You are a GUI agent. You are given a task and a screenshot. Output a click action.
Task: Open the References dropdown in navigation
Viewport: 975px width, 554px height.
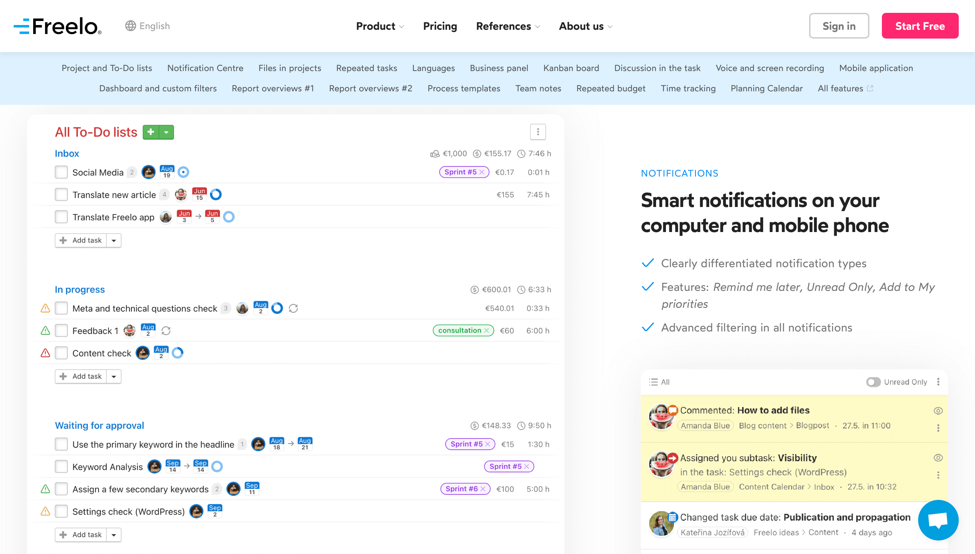tap(507, 25)
